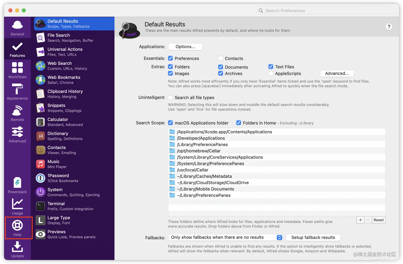The width and height of the screenshot is (403, 264).
Task: Click the Calculator icon
Action: coord(41,122)
